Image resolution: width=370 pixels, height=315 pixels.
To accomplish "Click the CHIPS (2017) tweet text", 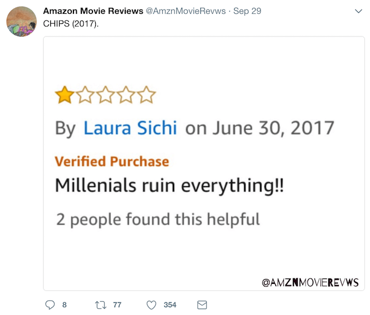I will (x=71, y=24).
